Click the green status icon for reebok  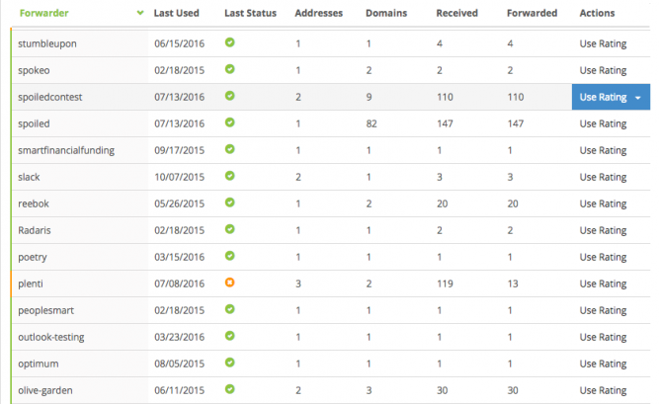click(229, 202)
